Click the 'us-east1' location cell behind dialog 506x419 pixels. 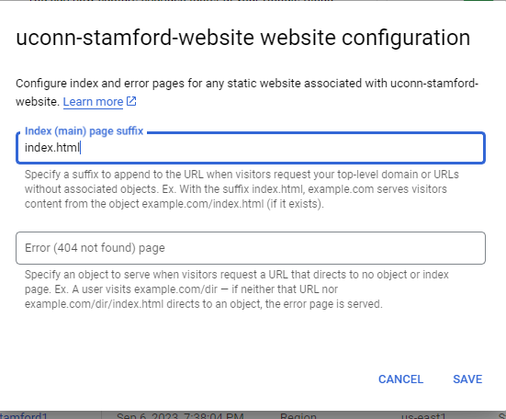[x=423, y=415]
